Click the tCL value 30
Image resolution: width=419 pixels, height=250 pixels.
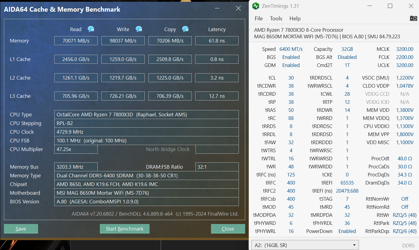[x=291, y=78]
